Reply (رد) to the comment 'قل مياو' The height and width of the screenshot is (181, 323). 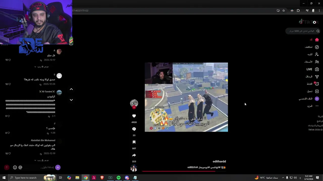41,60
